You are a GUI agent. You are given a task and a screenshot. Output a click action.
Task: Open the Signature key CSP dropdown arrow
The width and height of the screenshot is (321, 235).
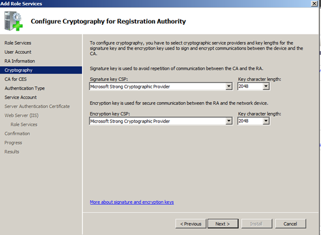pos(229,87)
